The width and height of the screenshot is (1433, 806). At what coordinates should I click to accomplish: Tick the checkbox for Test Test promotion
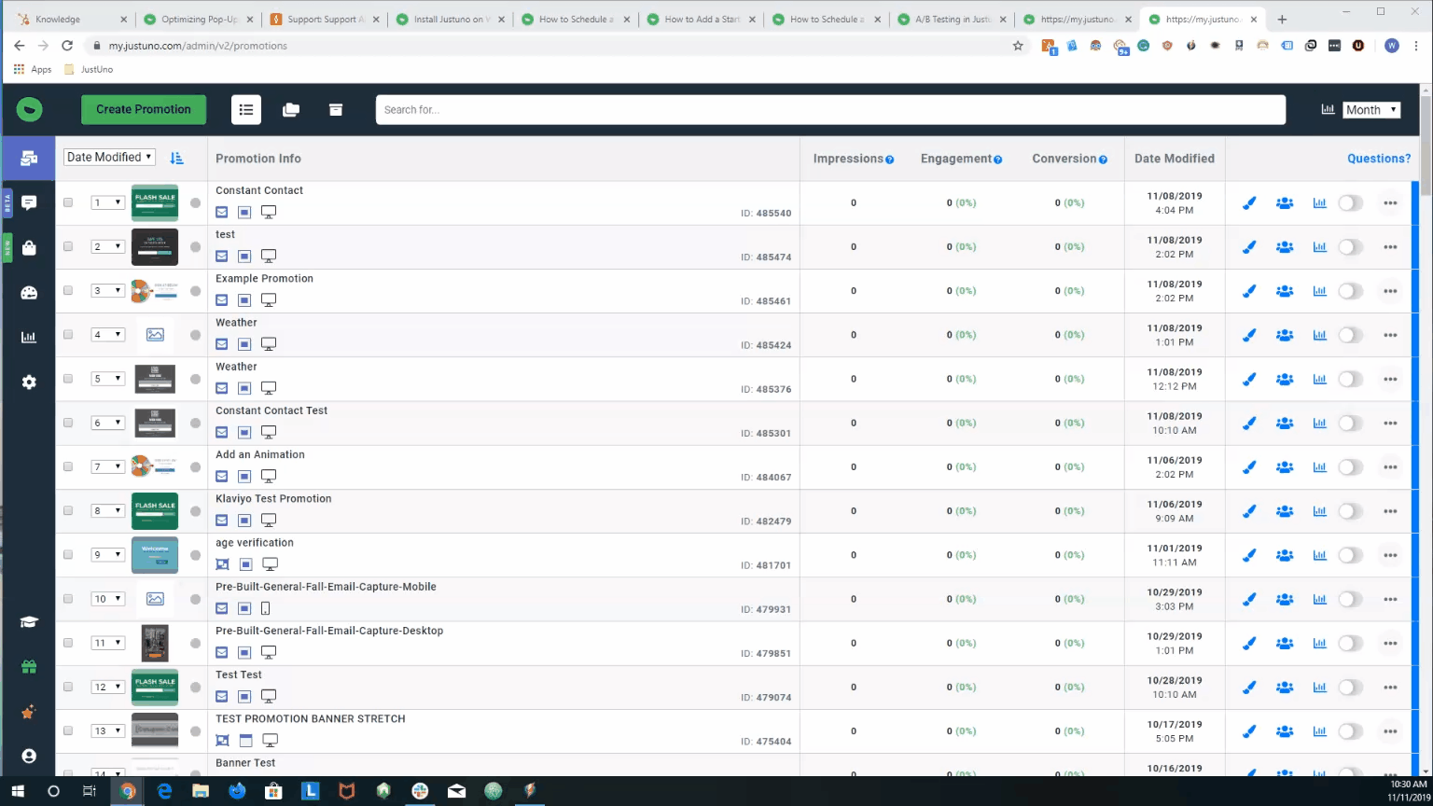click(67, 687)
